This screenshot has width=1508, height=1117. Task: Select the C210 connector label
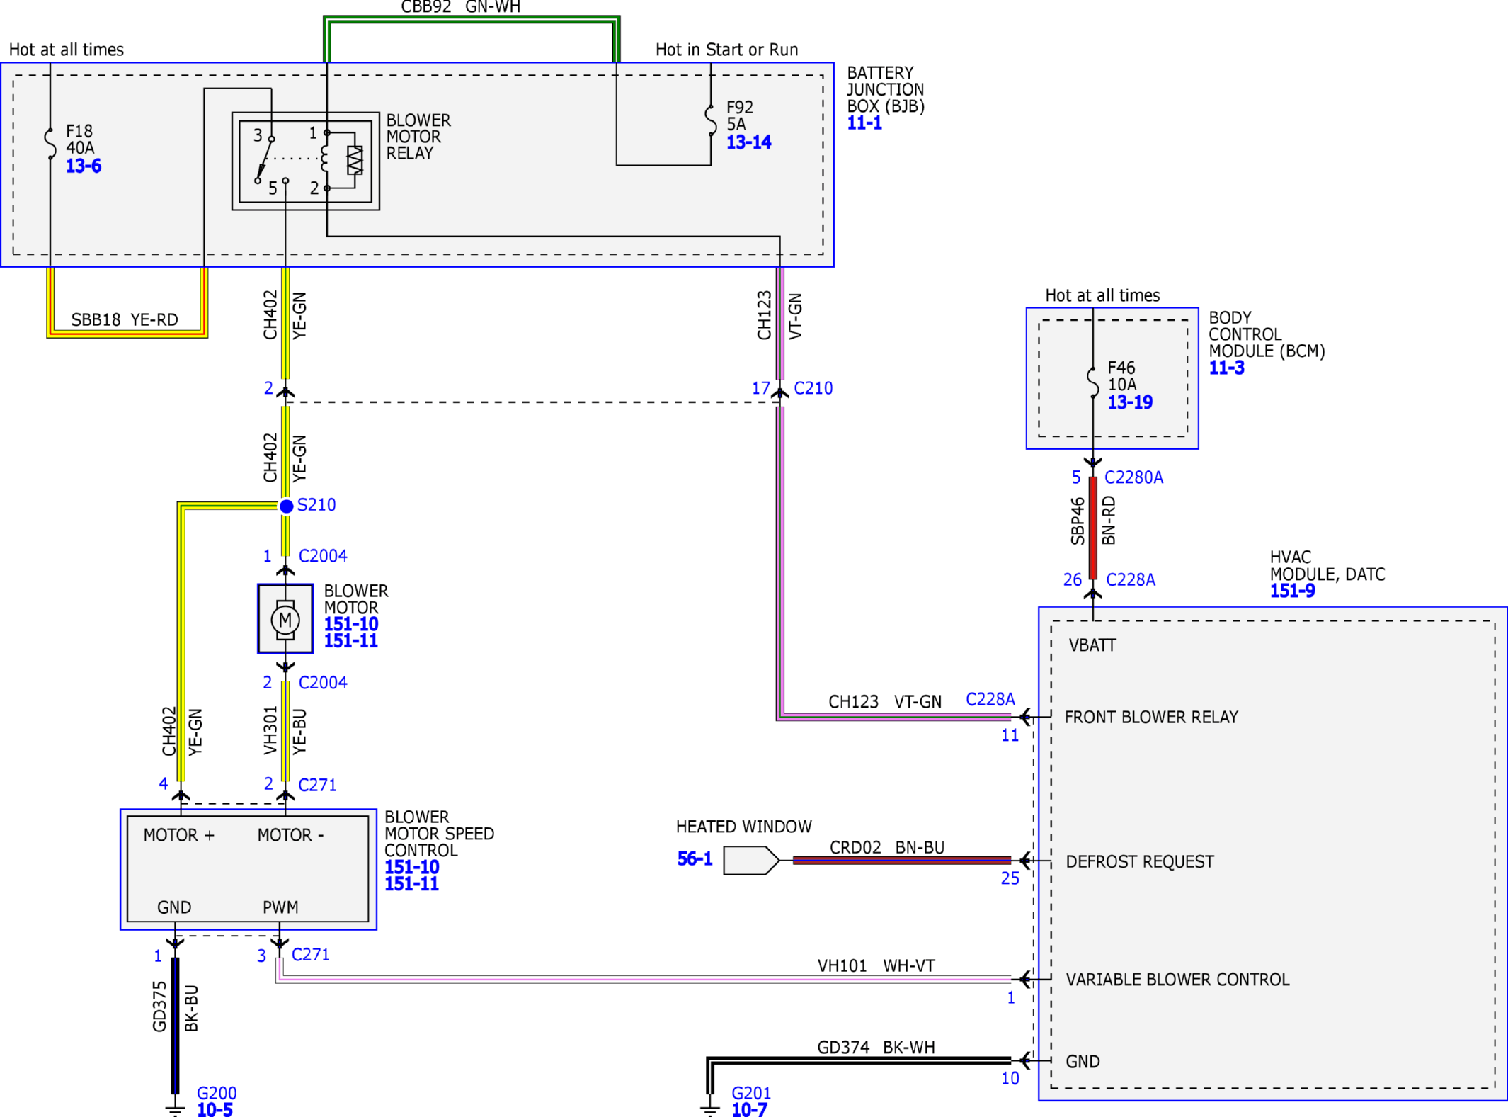tap(813, 388)
